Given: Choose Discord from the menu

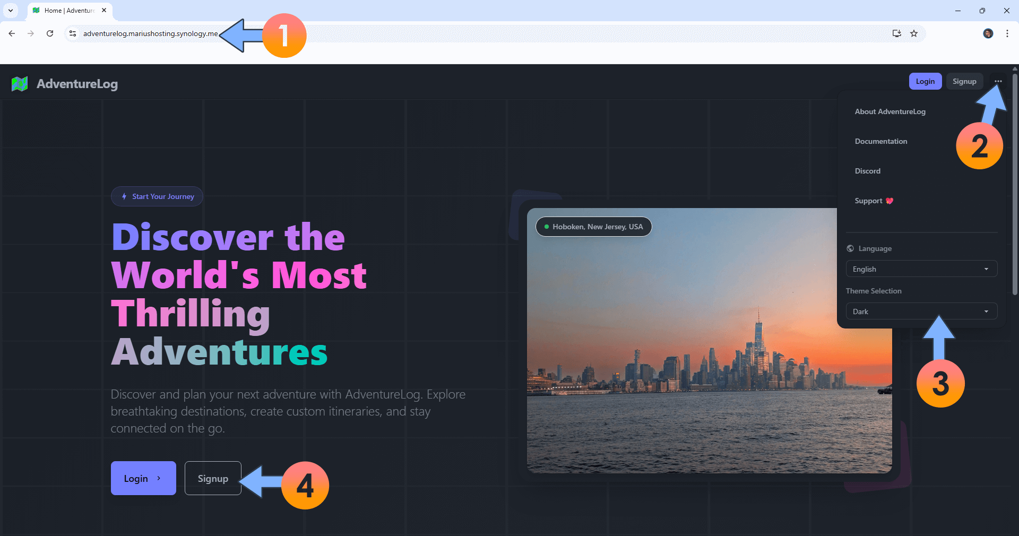Looking at the screenshot, I should click(x=868, y=171).
